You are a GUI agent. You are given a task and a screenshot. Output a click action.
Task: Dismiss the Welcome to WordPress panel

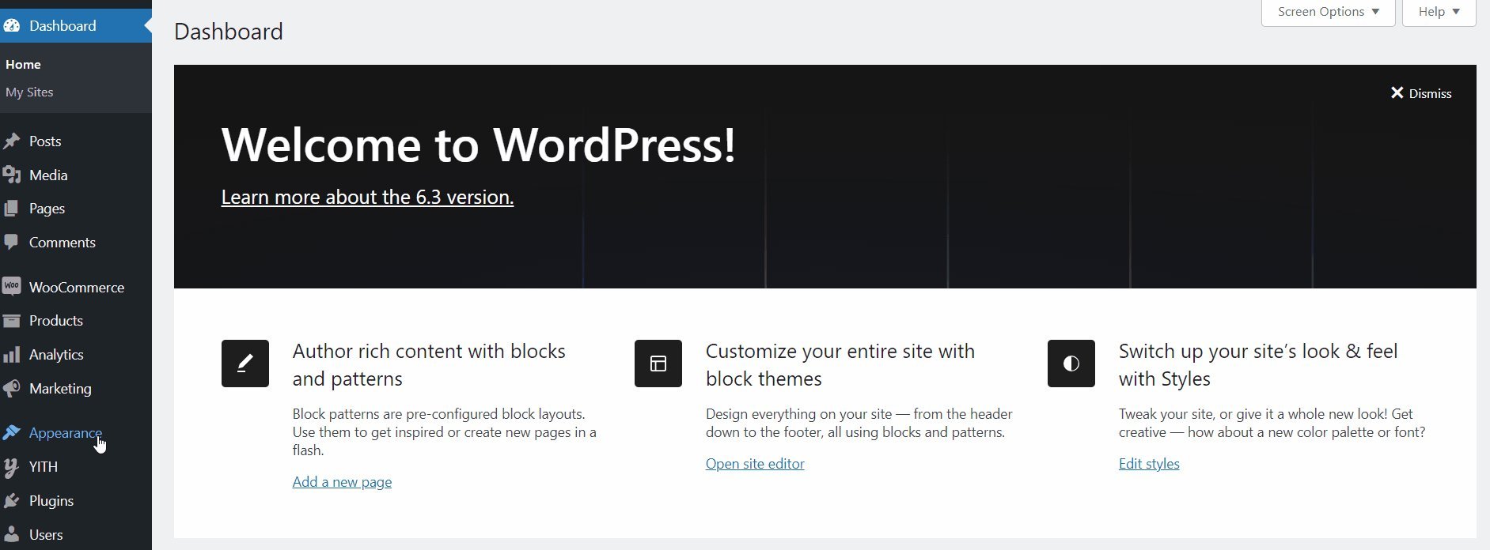coord(1421,93)
